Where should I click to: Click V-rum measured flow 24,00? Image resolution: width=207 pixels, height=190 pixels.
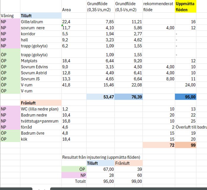pyautogui.click(x=185, y=85)
